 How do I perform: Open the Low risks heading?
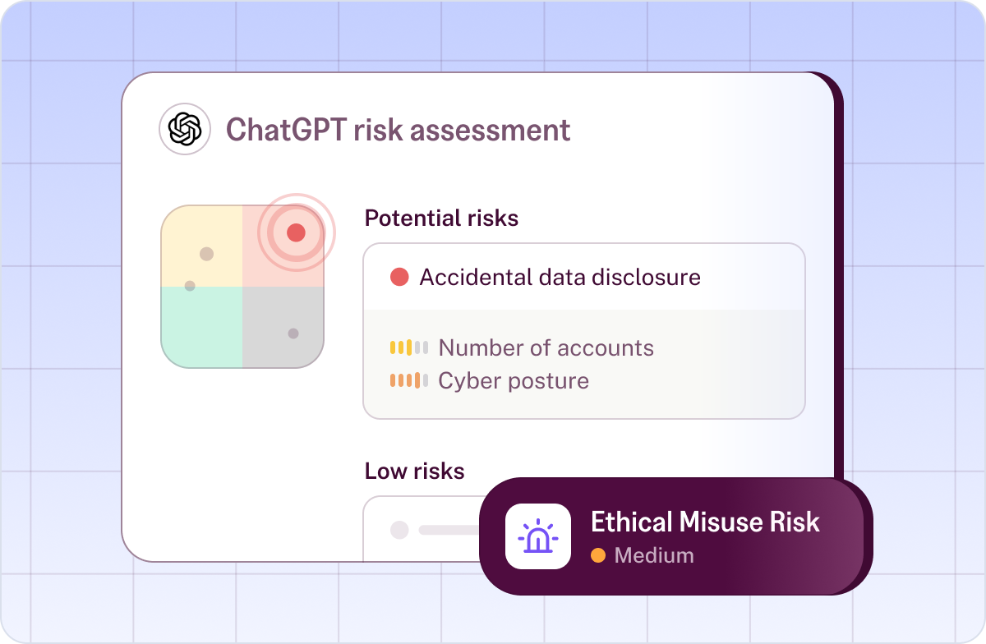pyautogui.click(x=414, y=471)
